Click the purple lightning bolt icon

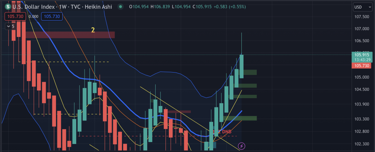point(242,145)
